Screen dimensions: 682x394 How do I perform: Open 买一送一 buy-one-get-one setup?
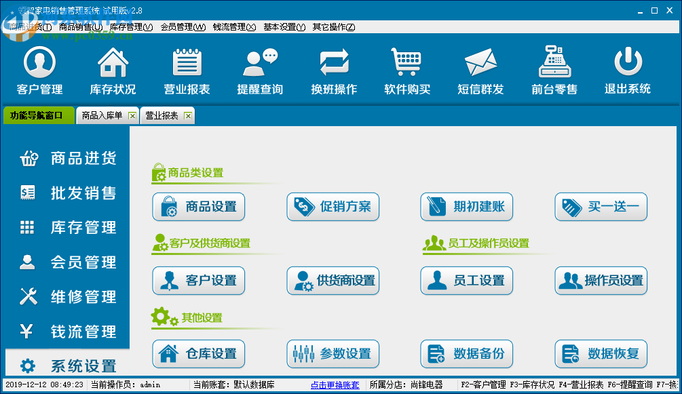pos(601,207)
